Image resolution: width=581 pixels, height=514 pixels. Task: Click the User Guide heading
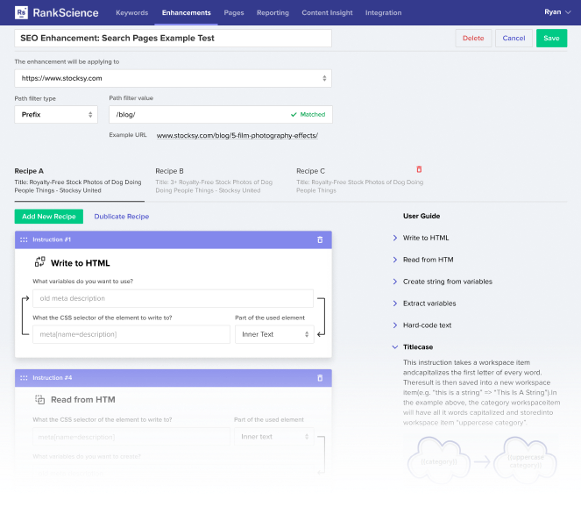click(x=422, y=216)
